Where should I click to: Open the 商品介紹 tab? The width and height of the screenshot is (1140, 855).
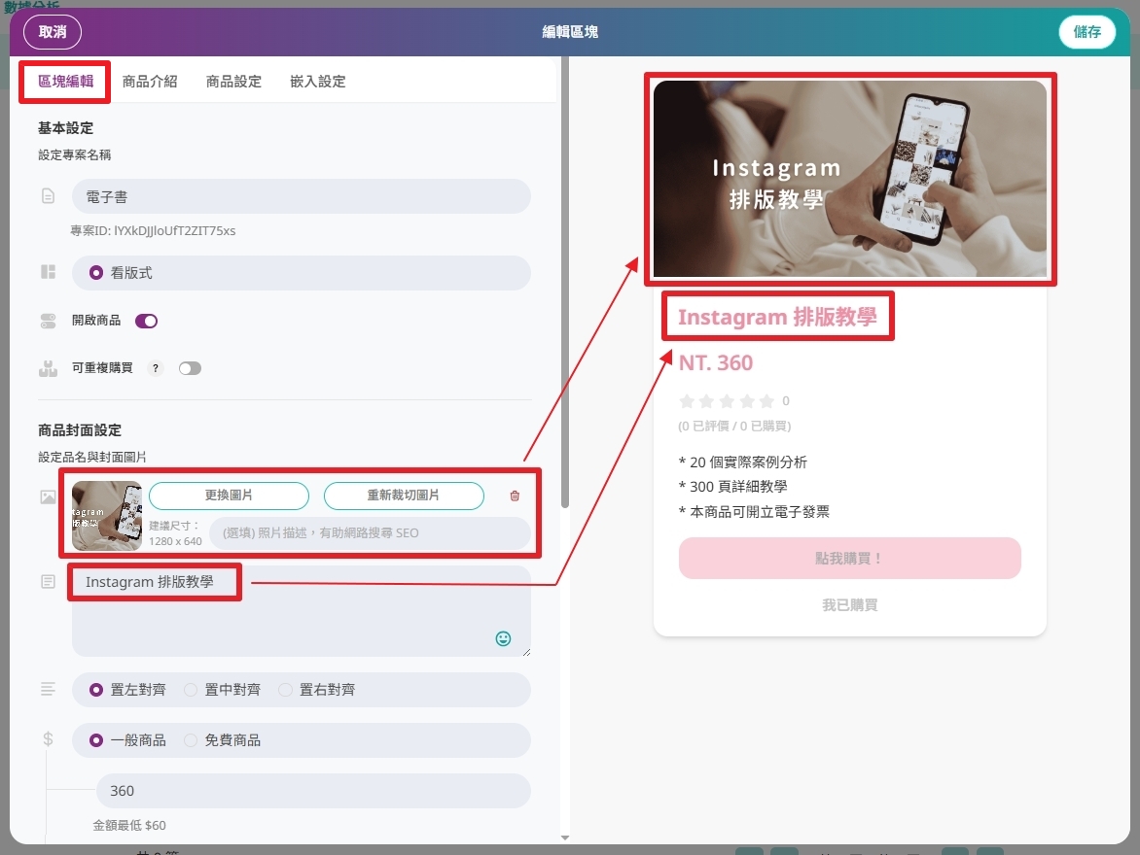coord(150,82)
